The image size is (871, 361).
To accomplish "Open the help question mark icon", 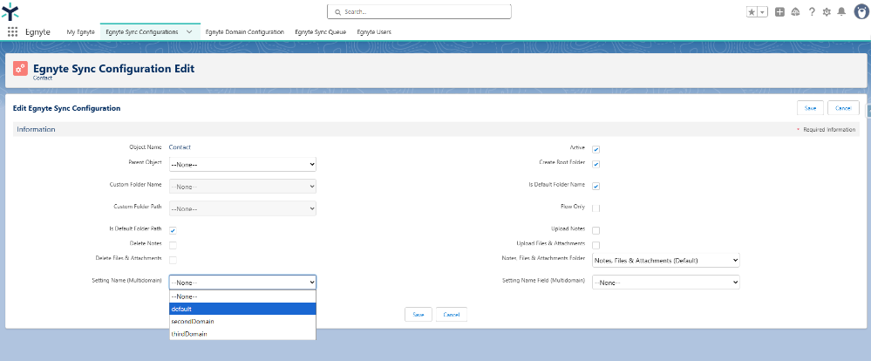I will (x=812, y=11).
